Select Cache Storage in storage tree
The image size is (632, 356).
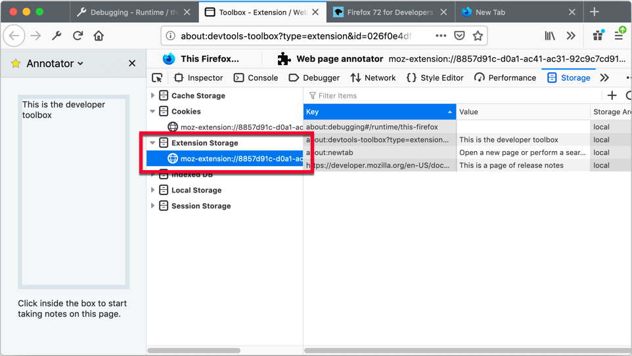pyautogui.click(x=198, y=95)
